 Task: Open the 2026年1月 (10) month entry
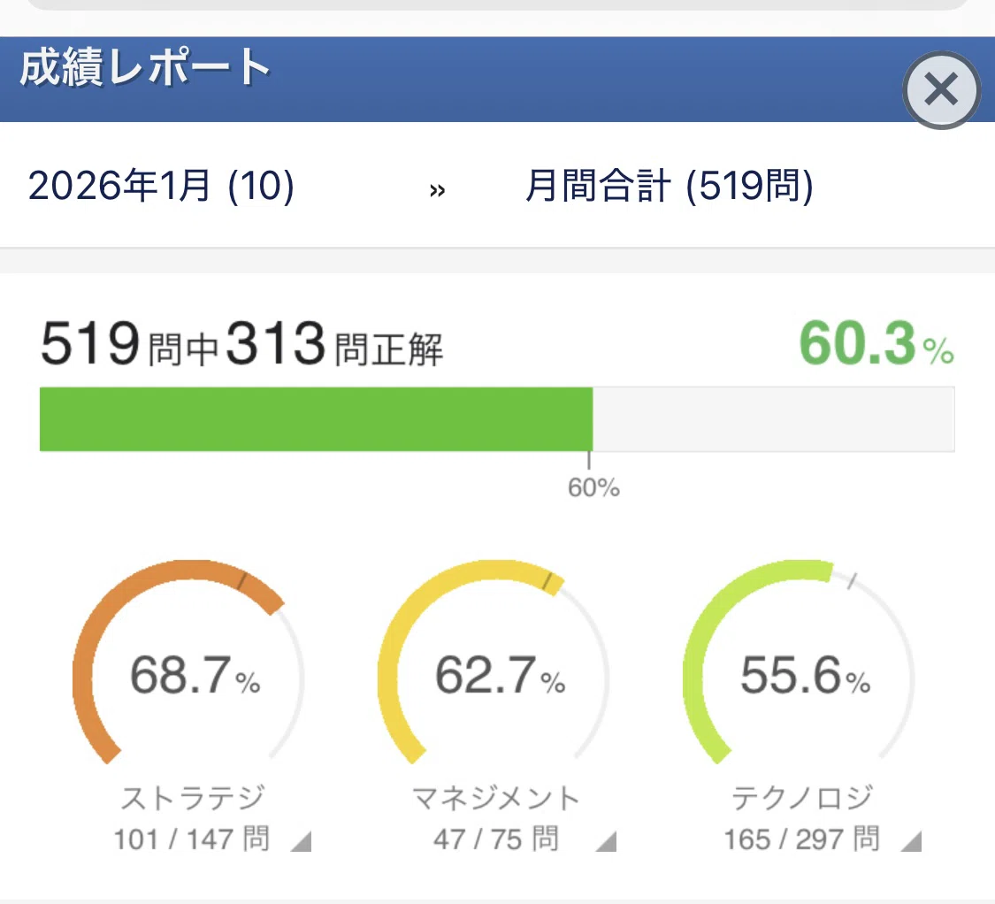(161, 186)
